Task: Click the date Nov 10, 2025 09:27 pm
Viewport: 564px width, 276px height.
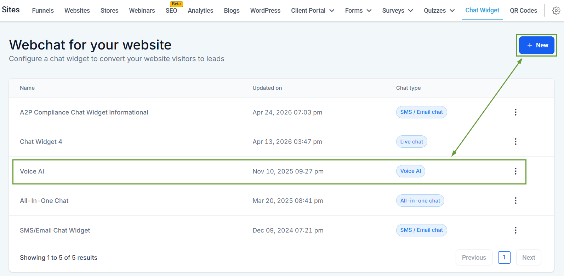Action: pyautogui.click(x=288, y=171)
